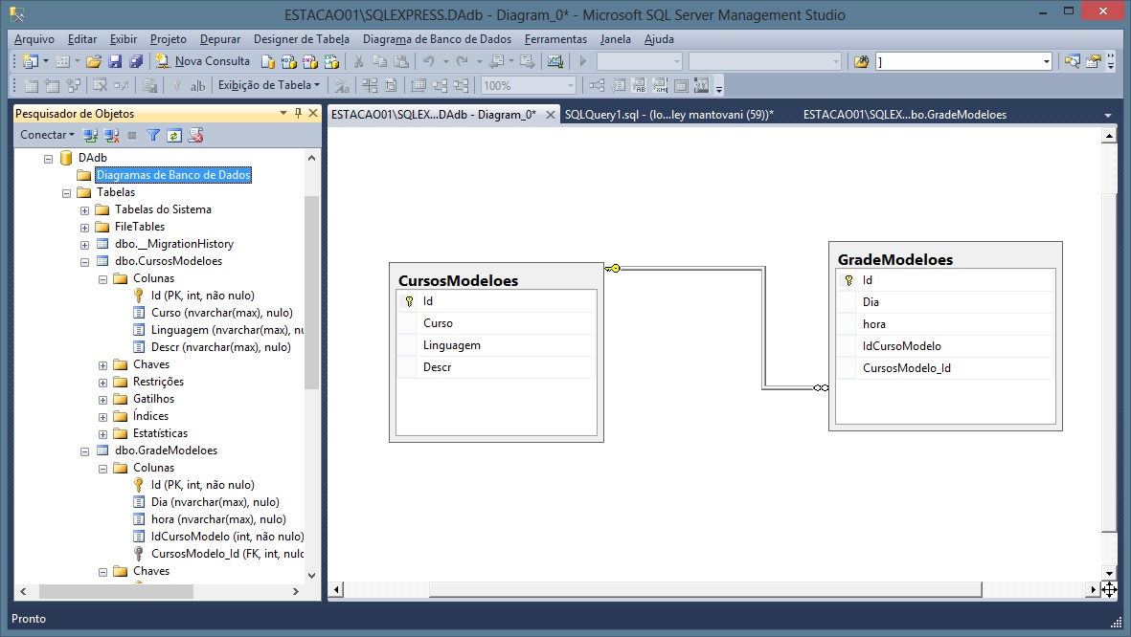Viewport: 1131px width, 637px height.
Task: Open the Conectar dropdown
Action: click(x=47, y=135)
